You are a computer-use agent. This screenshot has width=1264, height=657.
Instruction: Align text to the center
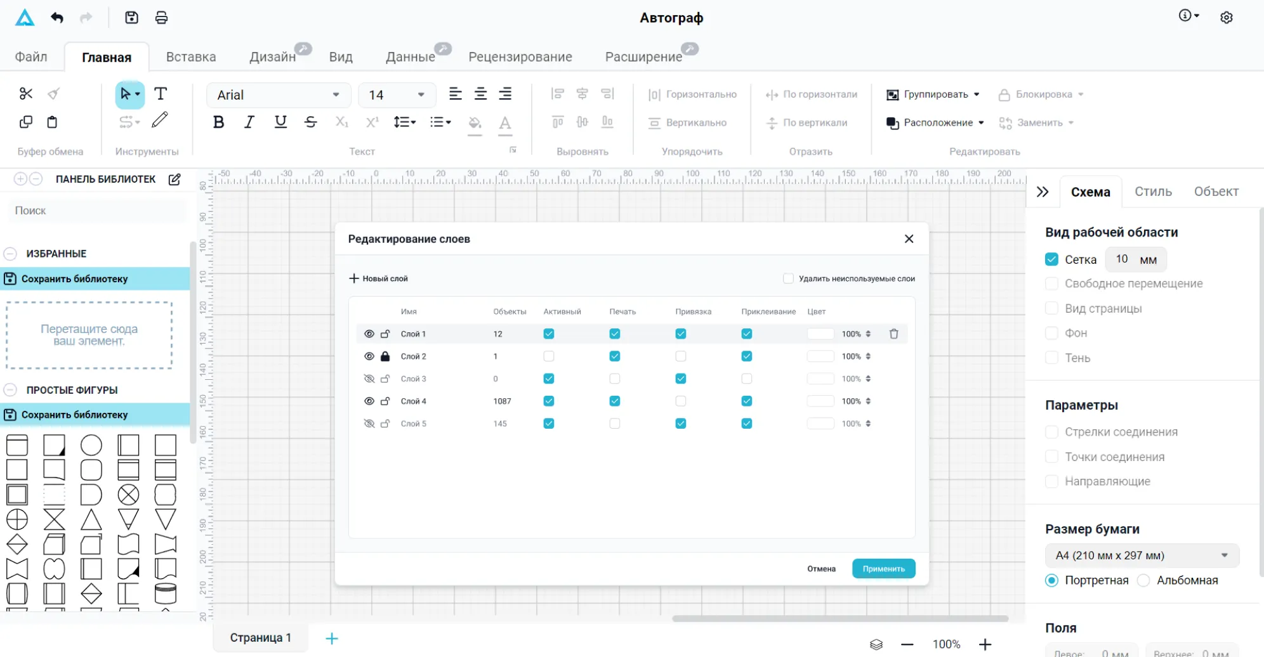click(x=481, y=94)
